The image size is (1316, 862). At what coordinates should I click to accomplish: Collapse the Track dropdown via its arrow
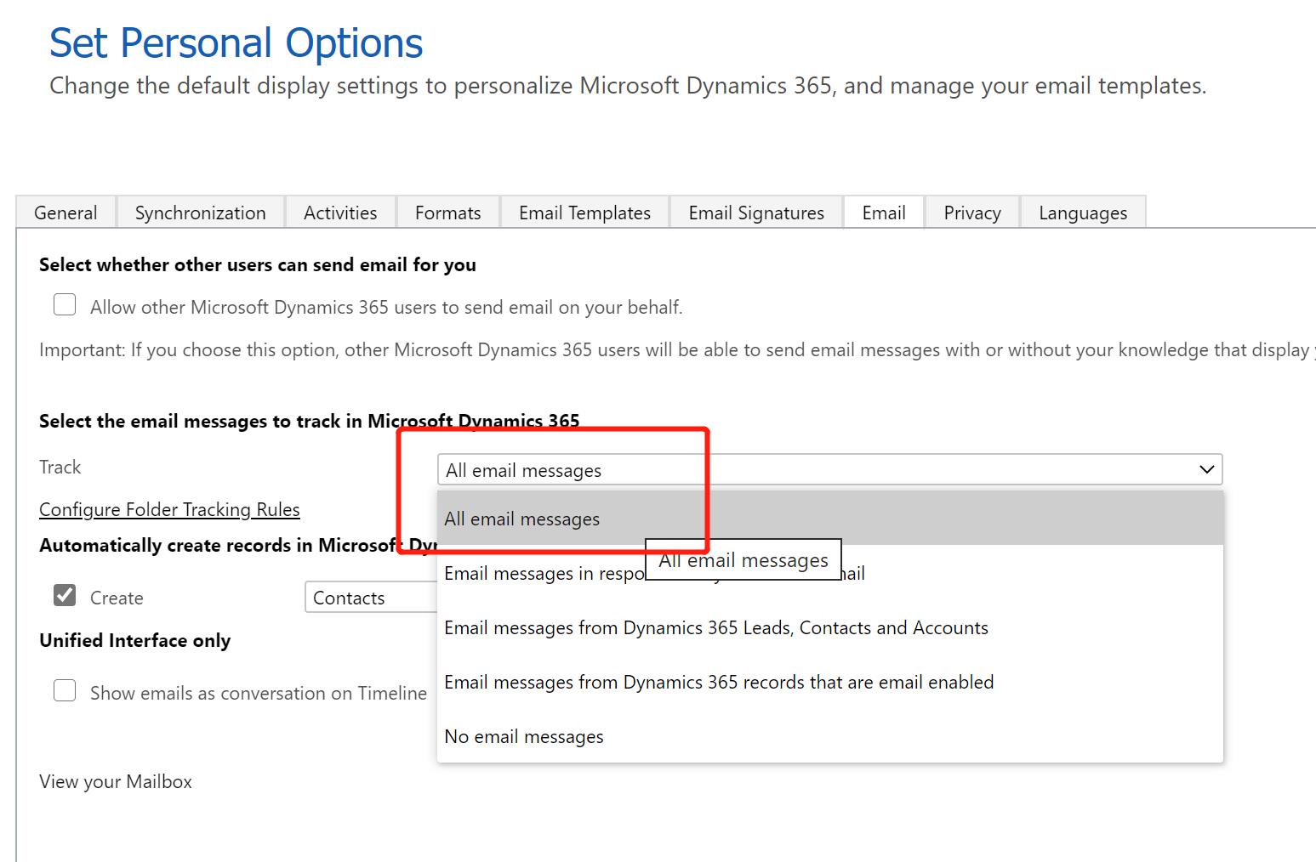1206,469
